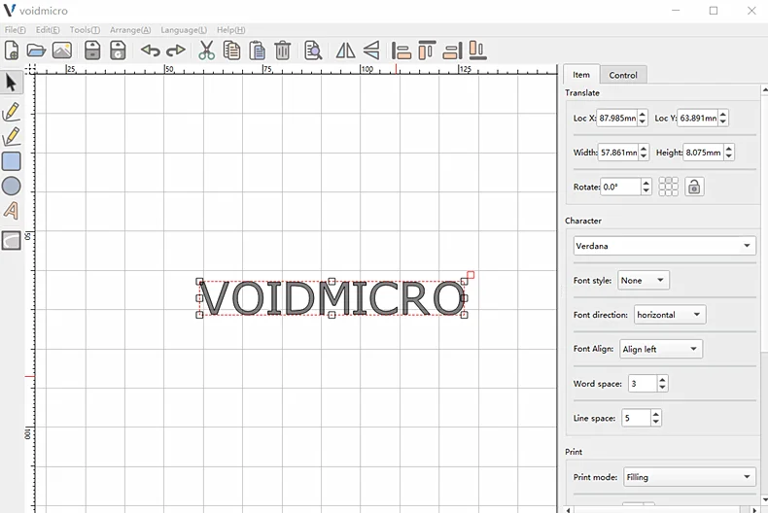Open the Print mode Filling dropdown

click(688, 477)
